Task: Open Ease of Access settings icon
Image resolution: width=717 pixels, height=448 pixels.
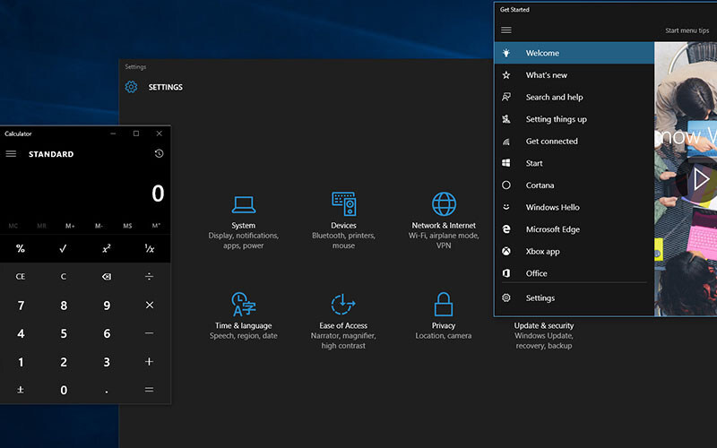Action: tap(343, 304)
